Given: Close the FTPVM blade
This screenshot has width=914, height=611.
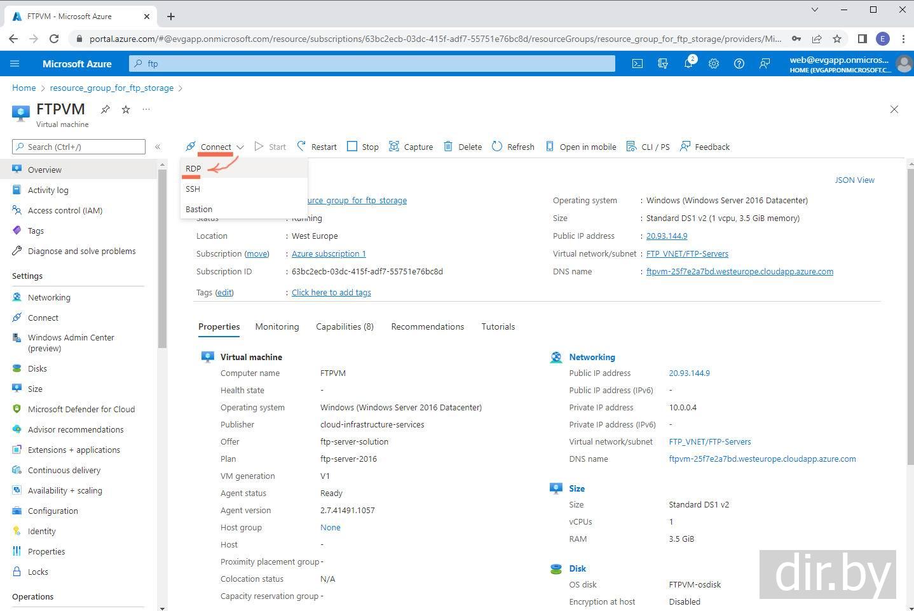Looking at the screenshot, I should click(x=894, y=109).
